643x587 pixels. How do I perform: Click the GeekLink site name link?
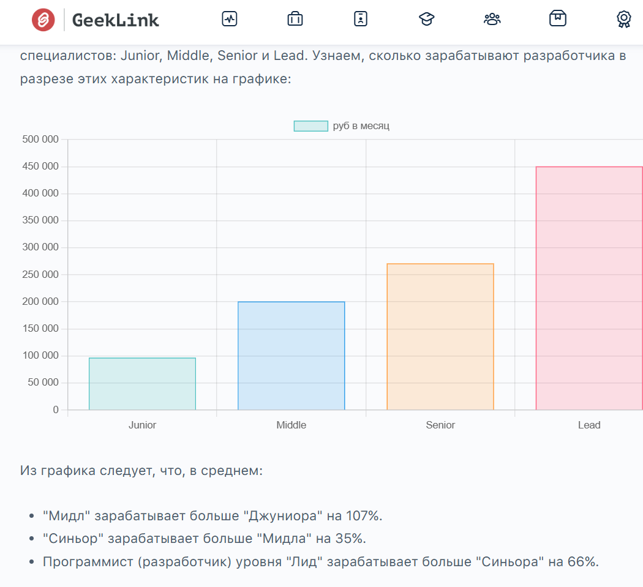[116, 20]
